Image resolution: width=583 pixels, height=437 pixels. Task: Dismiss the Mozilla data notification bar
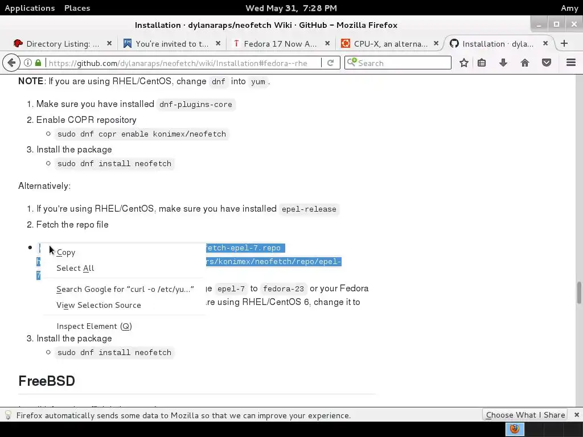576,415
